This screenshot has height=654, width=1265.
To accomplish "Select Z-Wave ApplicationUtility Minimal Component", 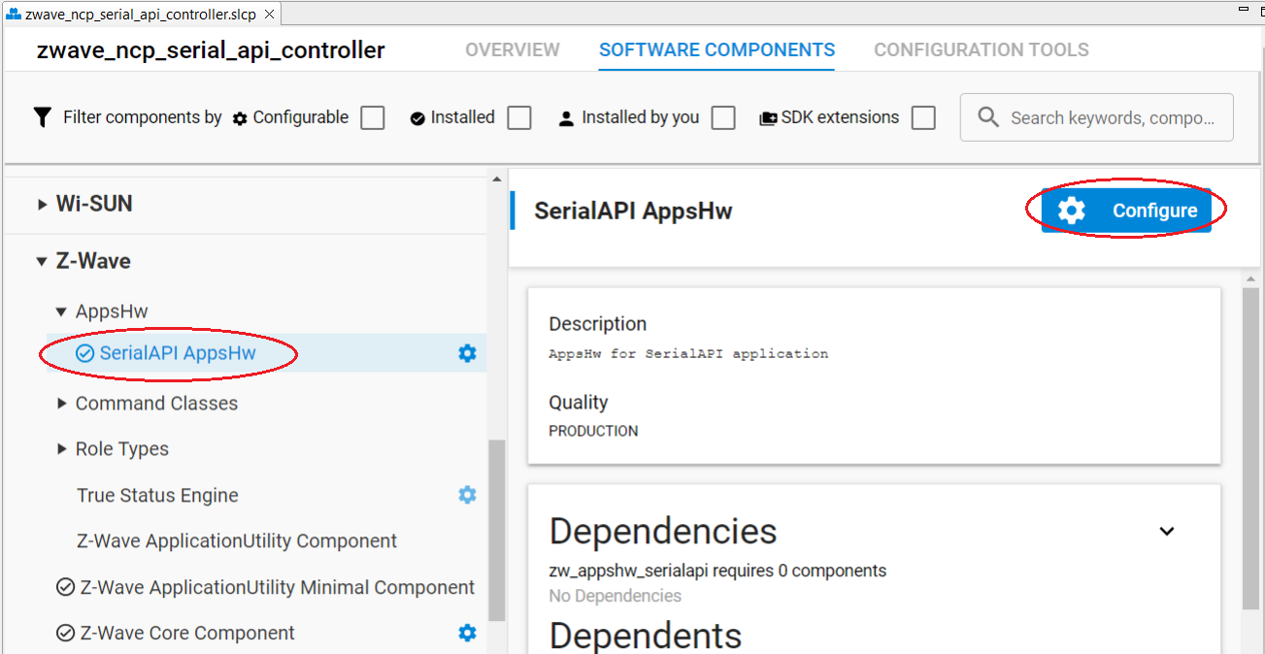I will tap(260, 587).
